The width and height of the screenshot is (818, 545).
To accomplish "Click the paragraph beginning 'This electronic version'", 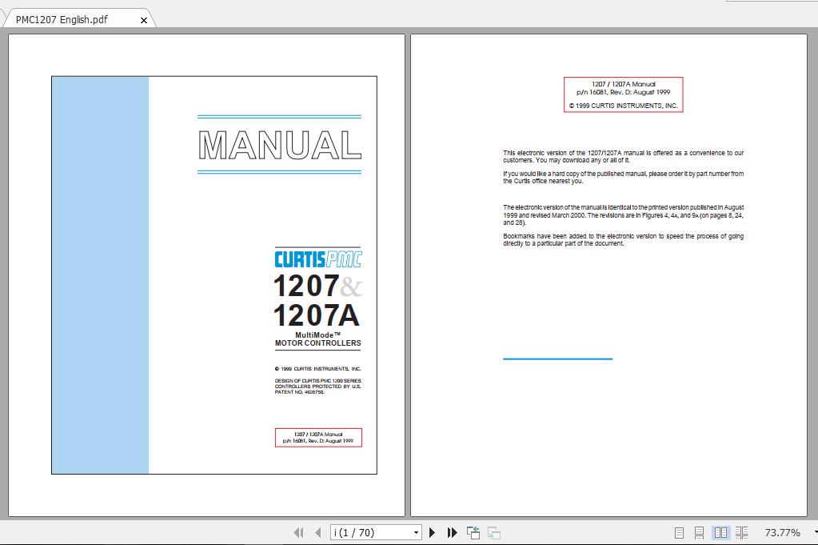I will click(x=624, y=157).
